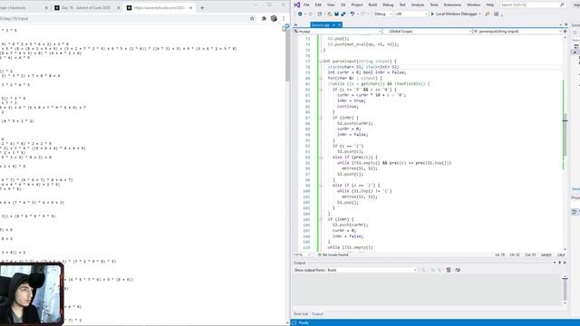The width and height of the screenshot is (580, 326).
Task: Open the Extensions menu
Action: 452,5
